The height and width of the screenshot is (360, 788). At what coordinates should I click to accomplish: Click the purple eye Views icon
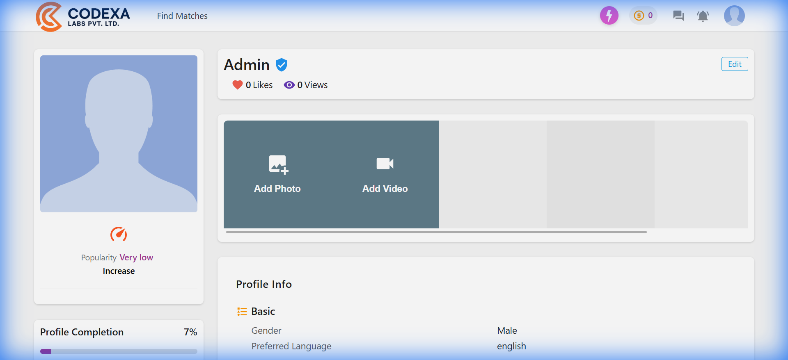[x=289, y=85]
